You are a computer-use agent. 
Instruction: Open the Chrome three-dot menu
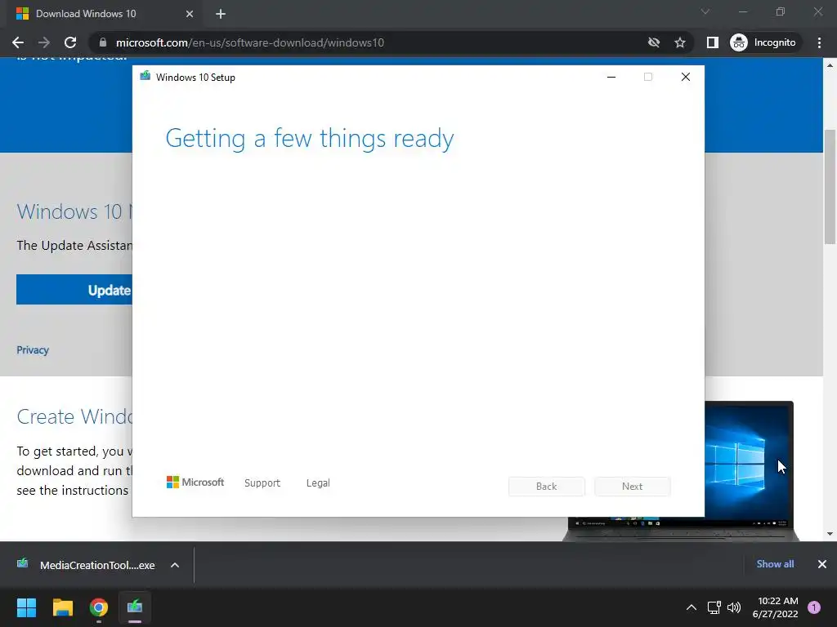tap(819, 42)
